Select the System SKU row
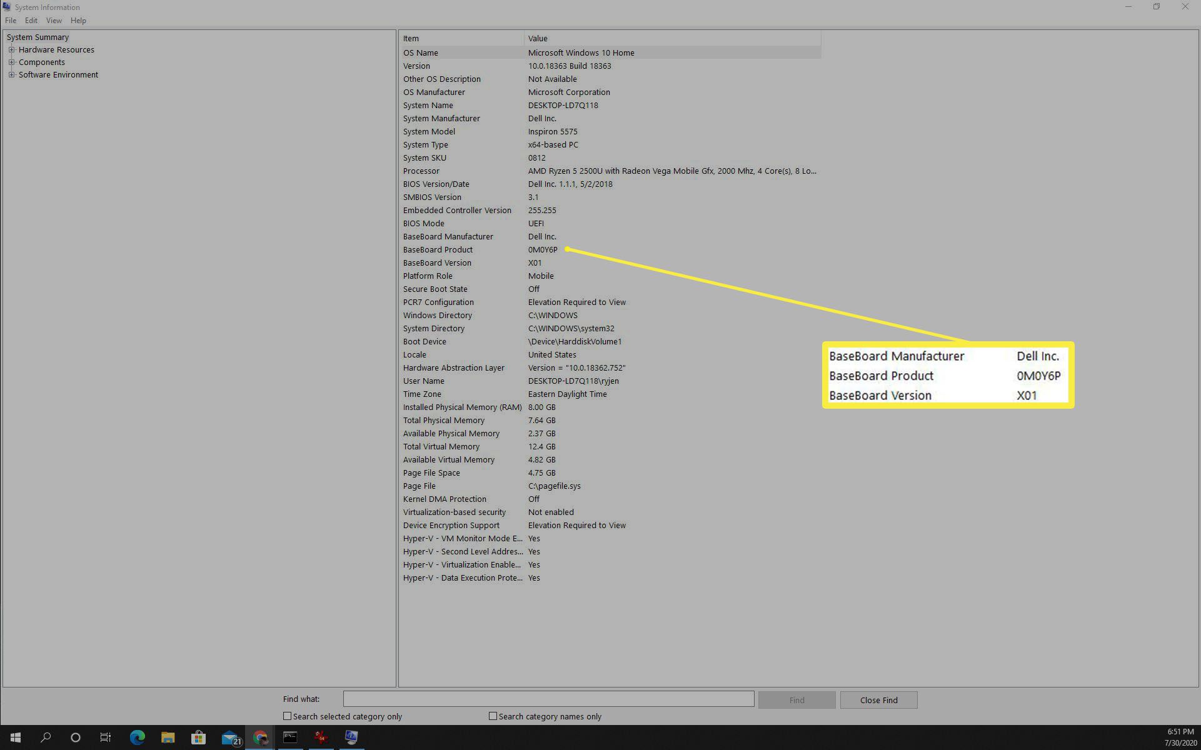This screenshot has height=750, width=1201. coord(610,157)
